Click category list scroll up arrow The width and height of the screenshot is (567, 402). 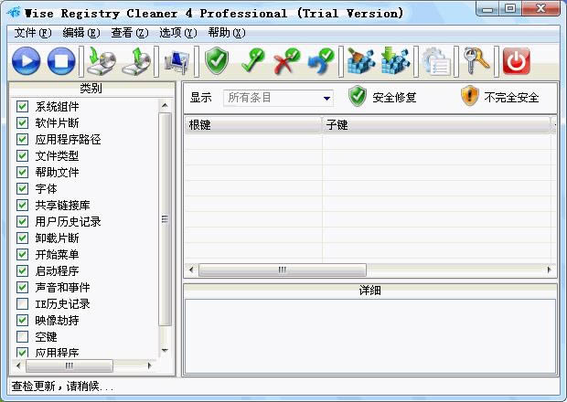[165, 105]
